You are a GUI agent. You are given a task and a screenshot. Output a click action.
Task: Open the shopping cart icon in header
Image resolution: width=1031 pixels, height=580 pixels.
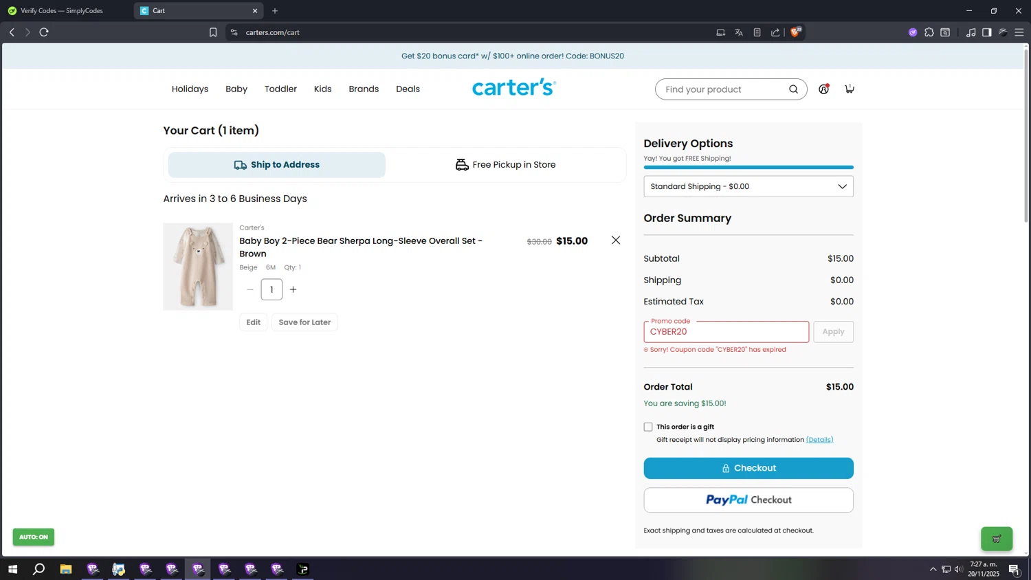(x=850, y=89)
